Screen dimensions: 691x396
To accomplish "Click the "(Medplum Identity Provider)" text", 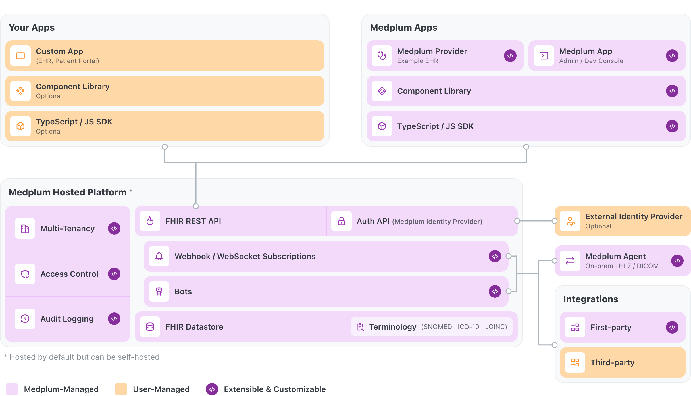I will pyautogui.click(x=437, y=222).
